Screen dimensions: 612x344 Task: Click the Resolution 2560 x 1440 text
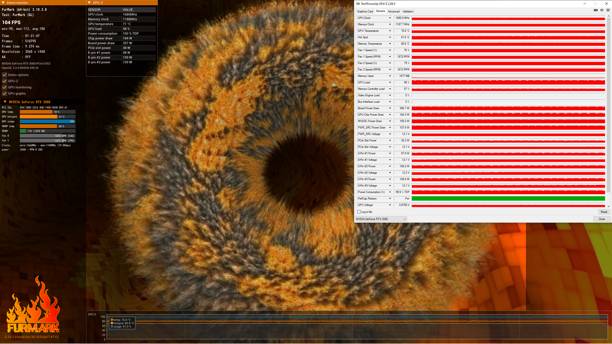[23, 52]
